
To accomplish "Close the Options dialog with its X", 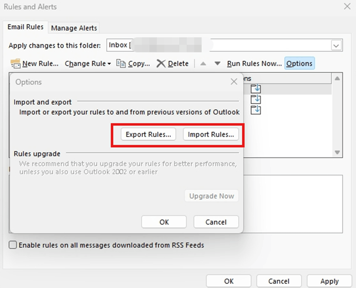I will click(234, 82).
